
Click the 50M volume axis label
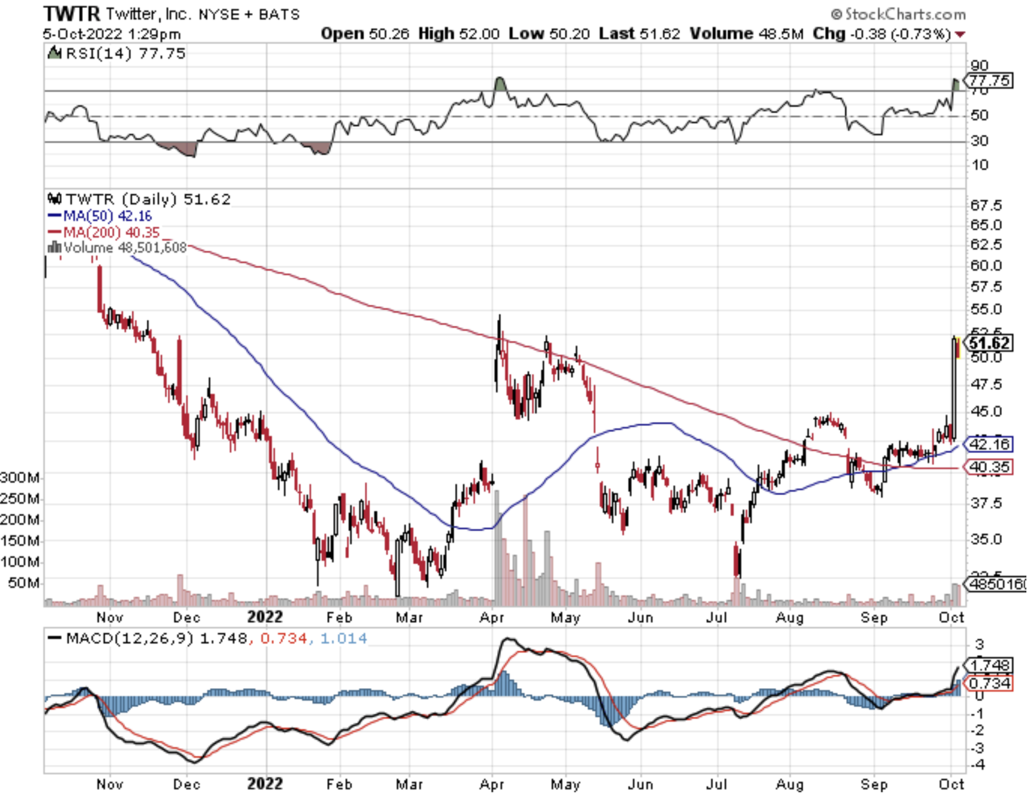point(24,583)
